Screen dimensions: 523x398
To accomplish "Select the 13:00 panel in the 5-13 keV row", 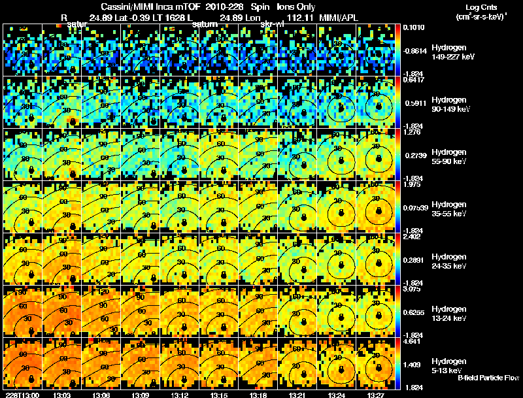I will (x=22, y=364).
